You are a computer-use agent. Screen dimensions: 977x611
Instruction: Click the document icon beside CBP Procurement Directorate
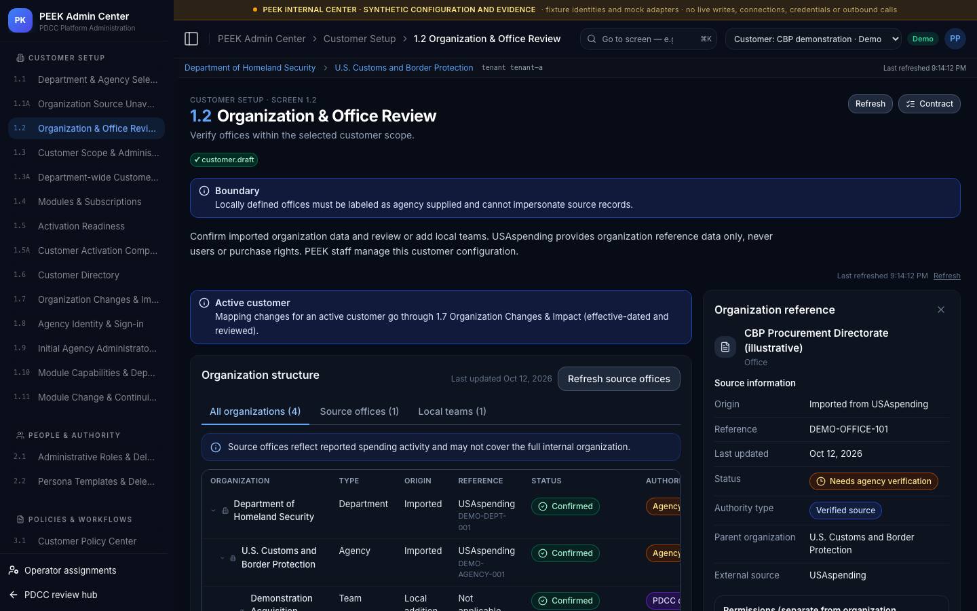click(x=725, y=347)
